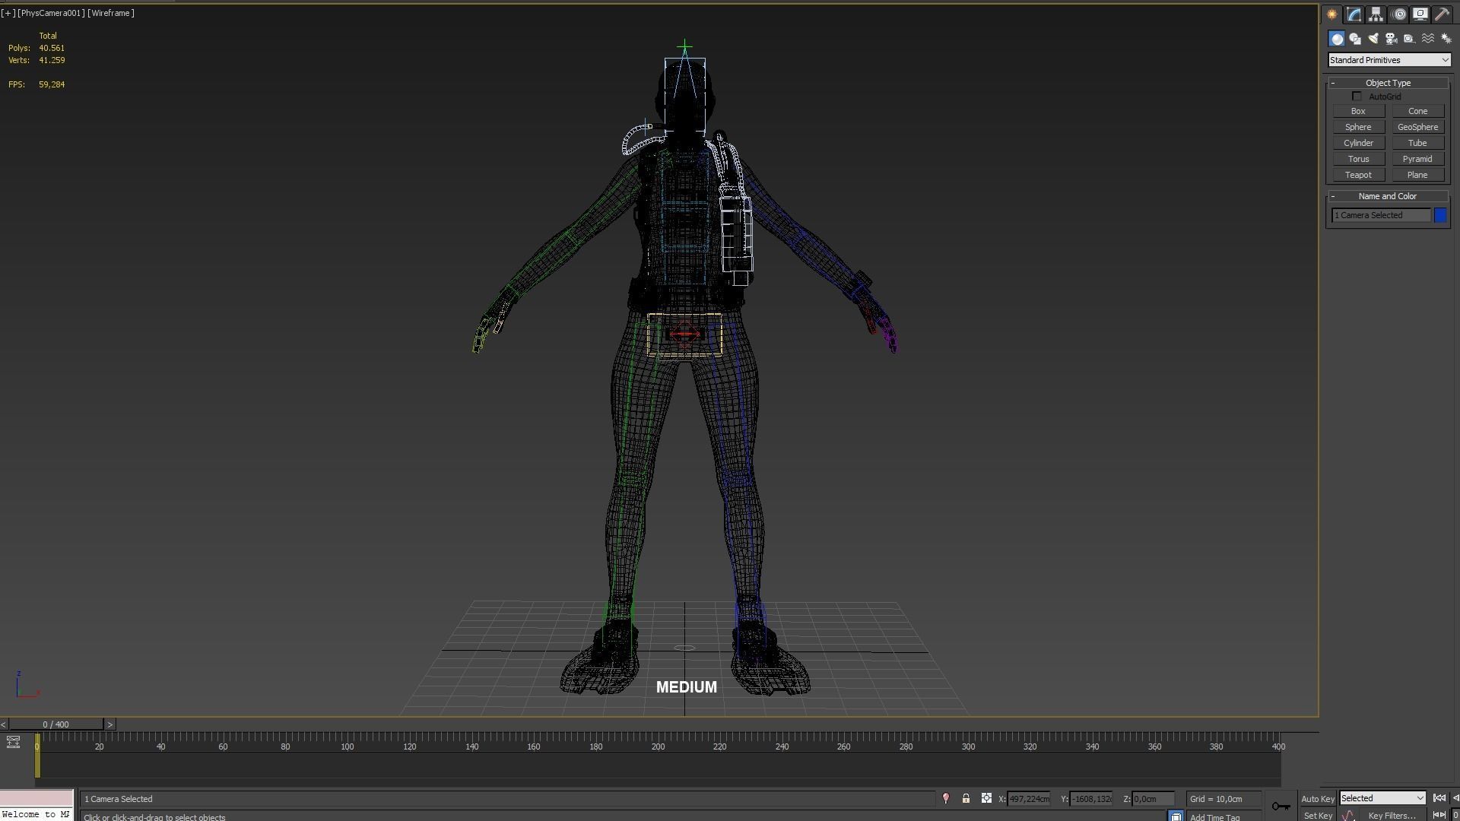This screenshot has width=1460, height=821.
Task: Open the Motion panel tab
Action: 1398,14
